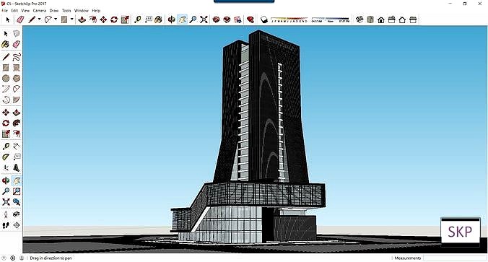Image resolution: width=488 pixels, height=262 pixels.
Task: Choose Orbit tool in top toolbar
Action: tap(171, 19)
